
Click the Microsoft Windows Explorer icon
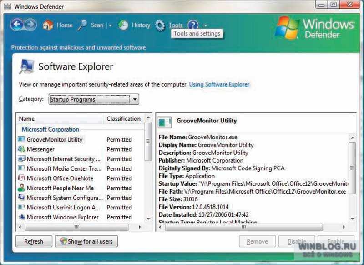click(x=21, y=217)
